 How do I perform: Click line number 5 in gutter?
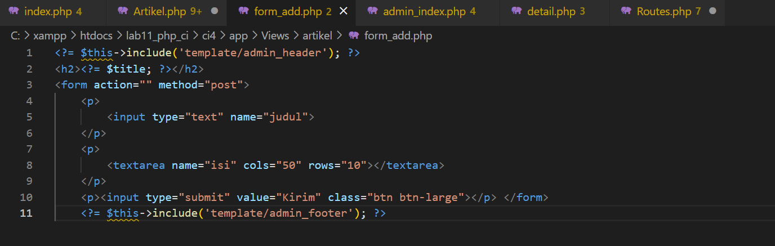pyautogui.click(x=29, y=117)
